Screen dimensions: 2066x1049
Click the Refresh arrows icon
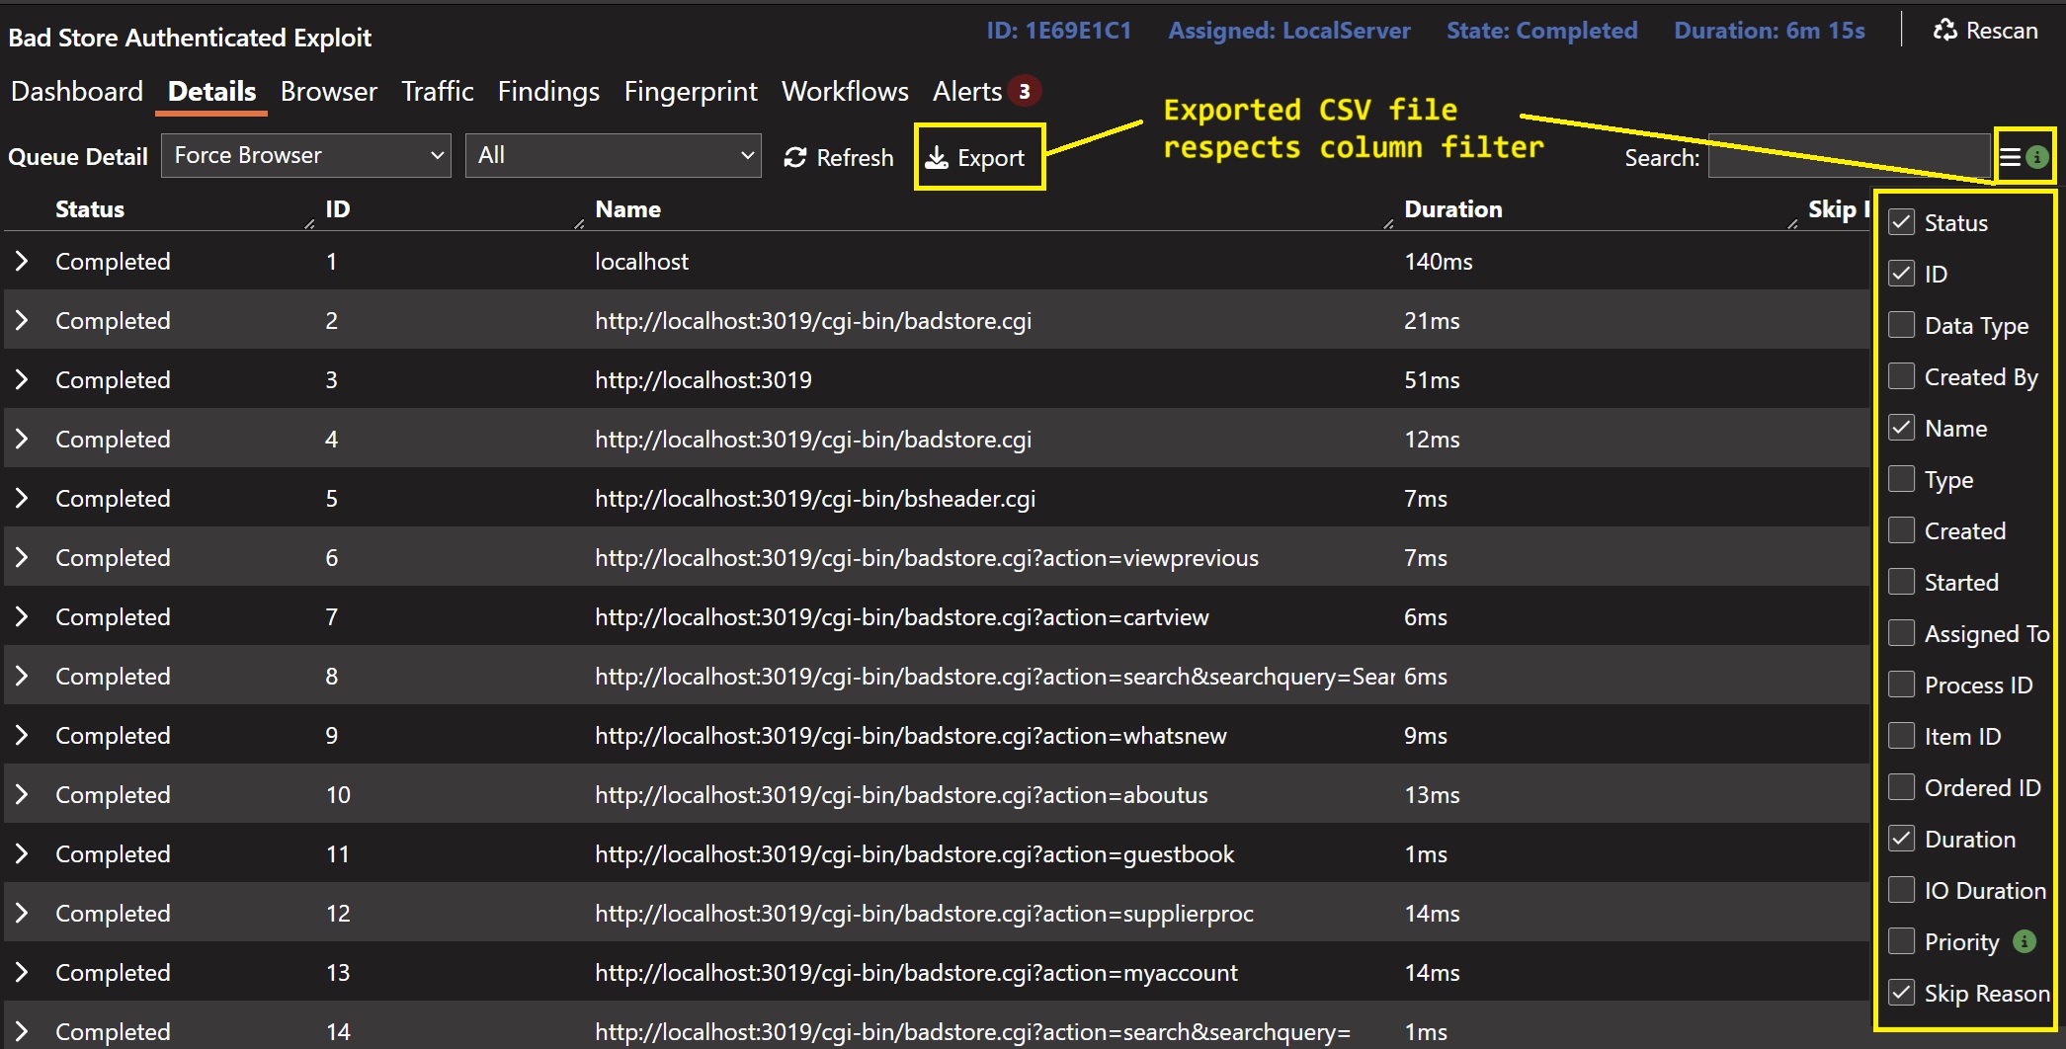tap(794, 158)
